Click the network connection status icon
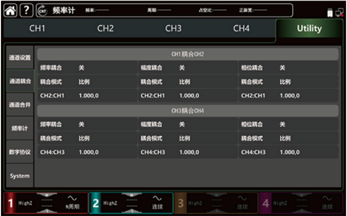This screenshot has height=216, width=347. [x=339, y=13]
